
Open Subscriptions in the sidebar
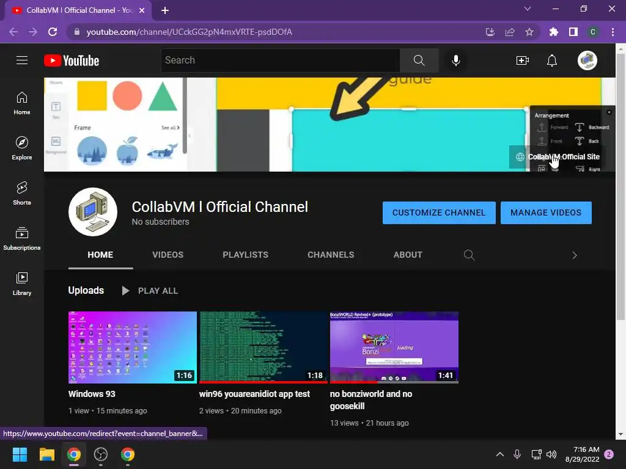click(22, 239)
